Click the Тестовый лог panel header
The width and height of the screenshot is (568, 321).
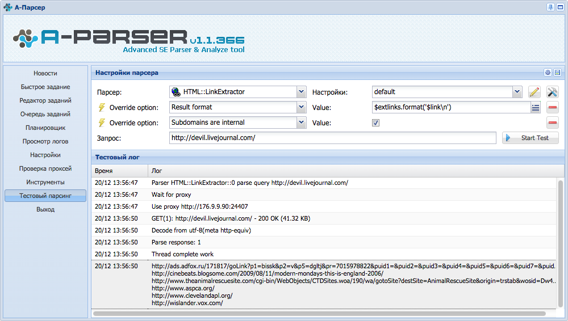328,157
